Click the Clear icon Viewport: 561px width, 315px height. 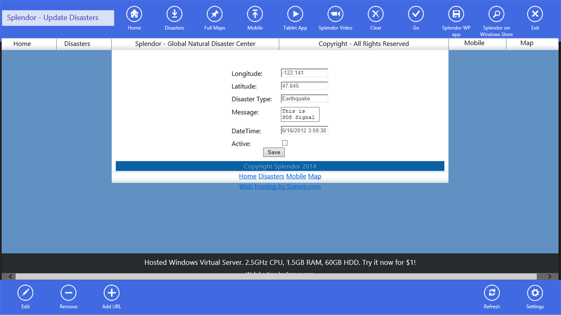[x=376, y=14]
